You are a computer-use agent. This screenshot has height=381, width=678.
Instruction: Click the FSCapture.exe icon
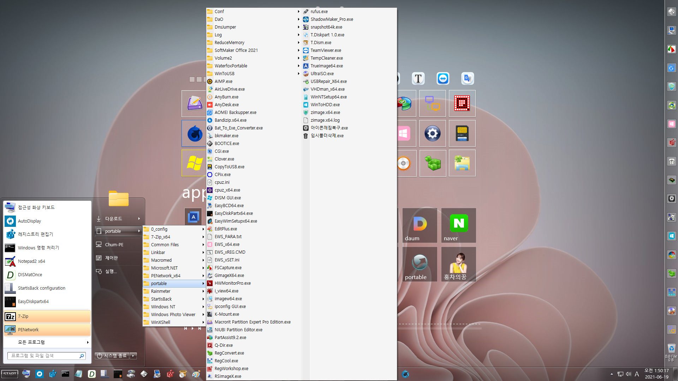click(x=210, y=268)
